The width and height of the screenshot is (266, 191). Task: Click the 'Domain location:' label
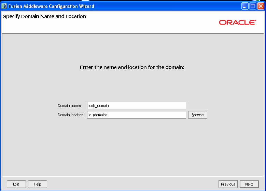[71, 115]
